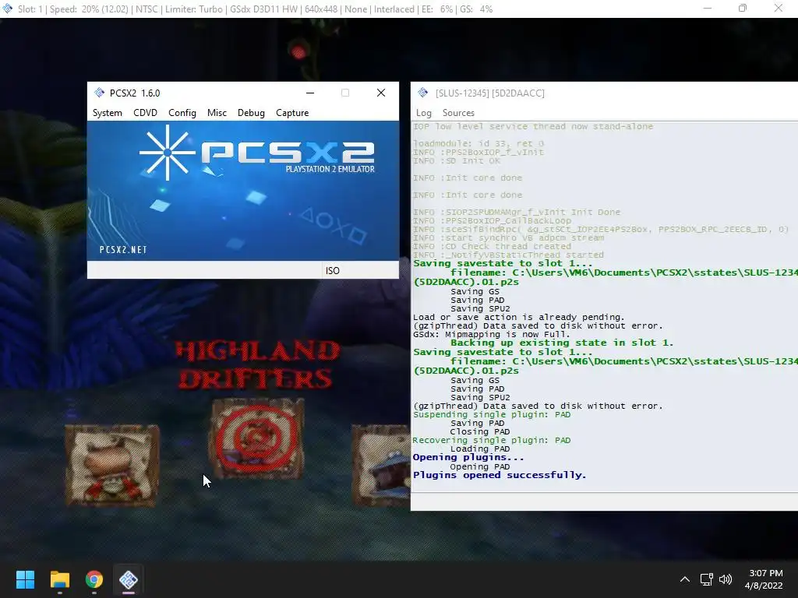The height and width of the screenshot is (598, 798).
Task: Click 'Recovering single plugin: PAD' log line
Action: [492, 441]
